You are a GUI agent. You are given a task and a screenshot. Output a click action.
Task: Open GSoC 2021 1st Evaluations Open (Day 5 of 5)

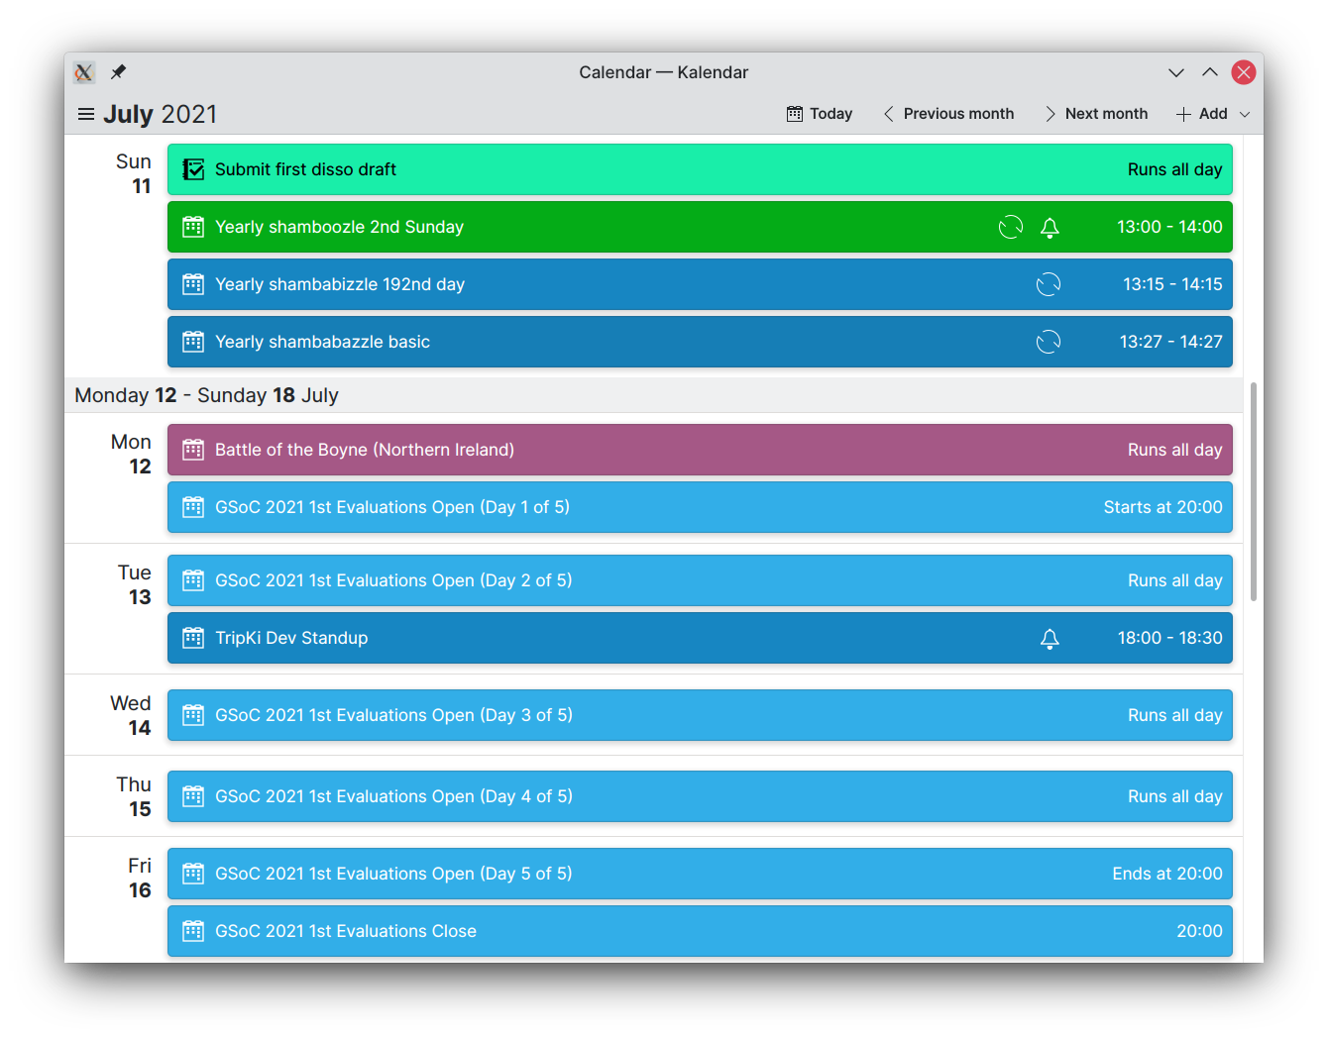point(700,874)
